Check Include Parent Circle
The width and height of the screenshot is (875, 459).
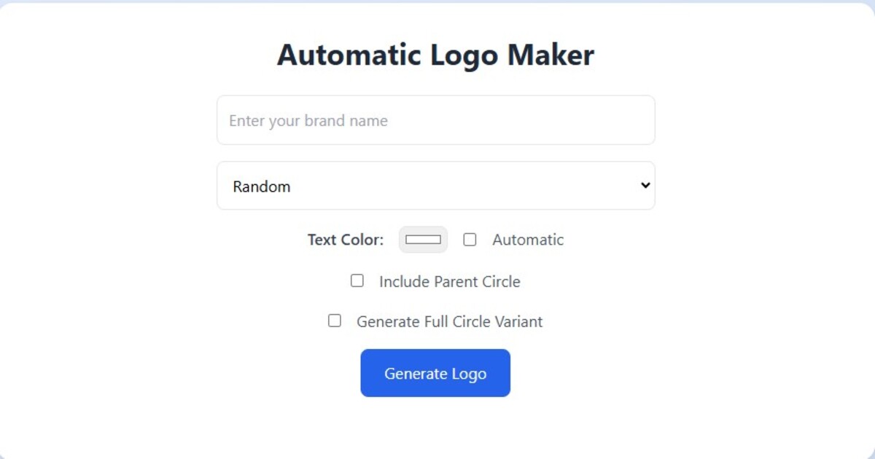point(357,280)
